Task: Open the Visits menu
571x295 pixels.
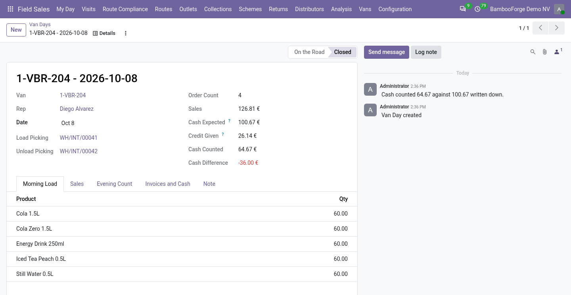Action: [89, 9]
